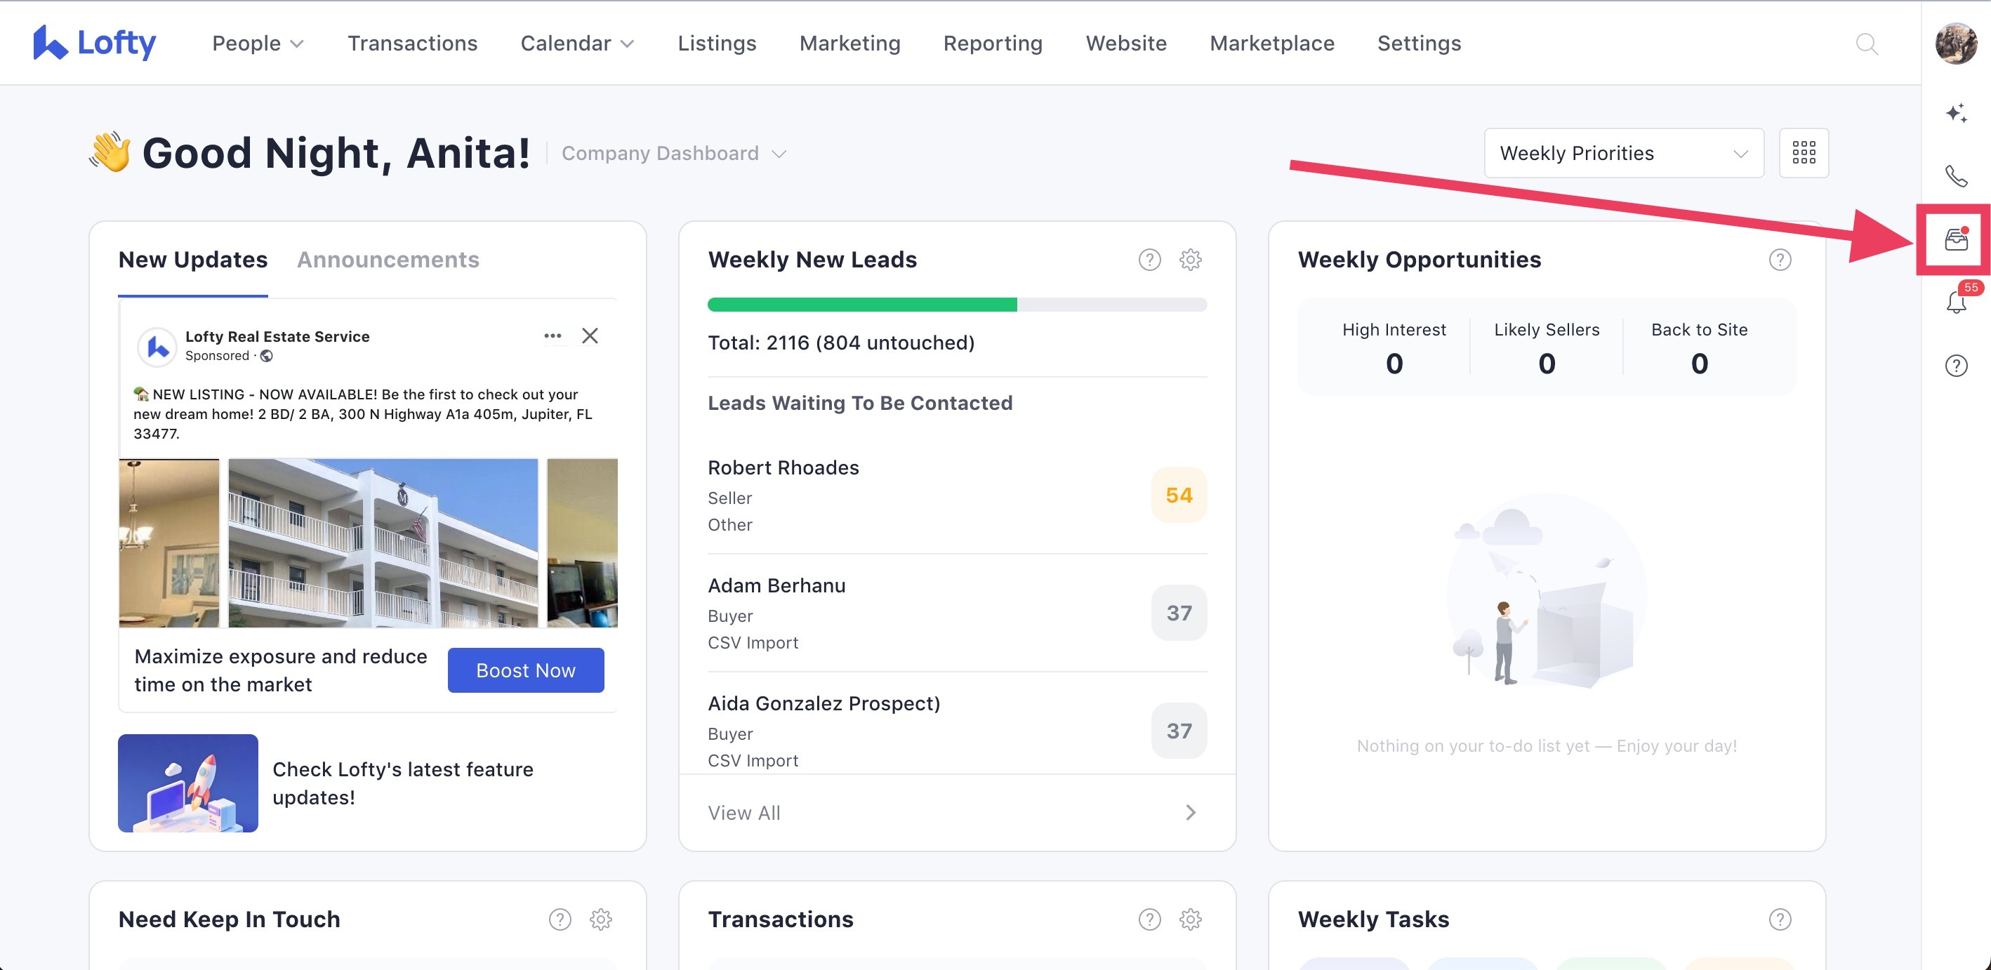Click the Weekly Opportunities help icon
Screen dimensions: 1991x970
(x=1779, y=260)
